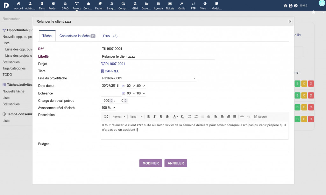Toggle Source view in the editor
The width and height of the screenshot is (326, 195).
(x=260, y=117)
